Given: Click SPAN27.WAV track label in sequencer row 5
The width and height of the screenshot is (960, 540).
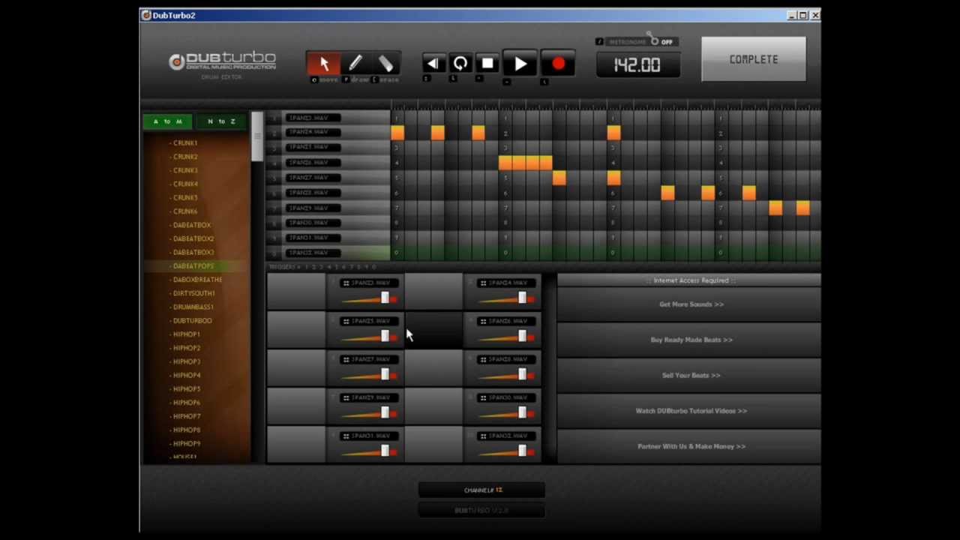Looking at the screenshot, I should pos(313,178).
